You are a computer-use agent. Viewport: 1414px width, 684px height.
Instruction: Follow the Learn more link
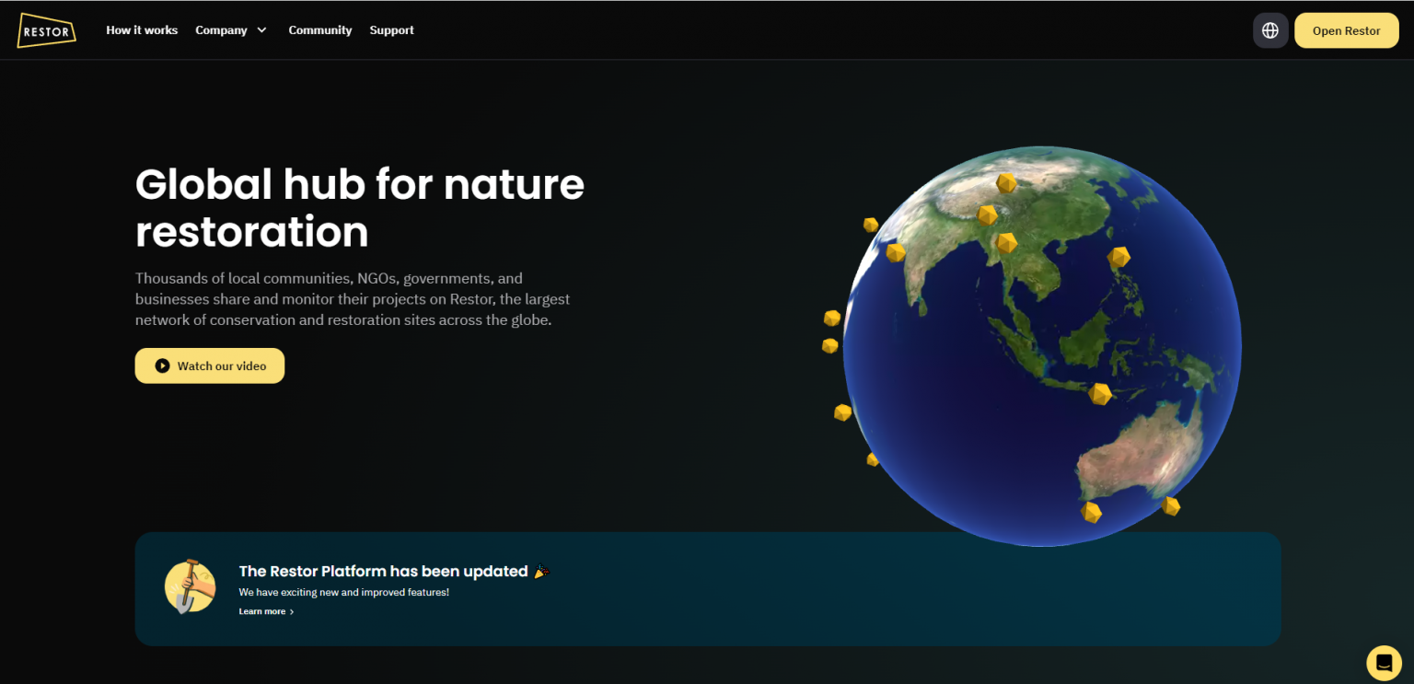pyautogui.click(x=266, y=611)
